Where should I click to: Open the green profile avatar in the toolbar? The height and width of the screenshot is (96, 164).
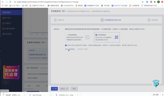coord(158,2)
